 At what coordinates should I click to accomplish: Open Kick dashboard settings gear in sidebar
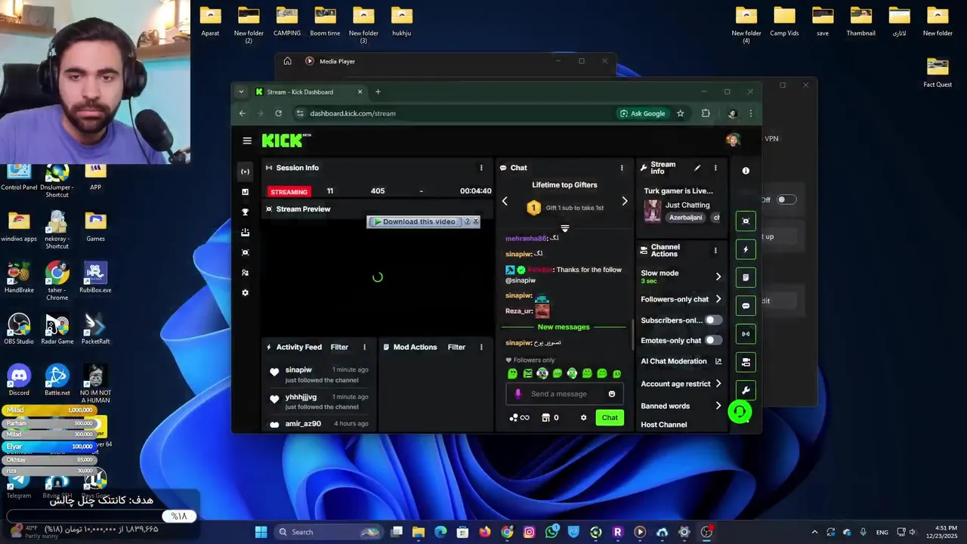point(245,292)
